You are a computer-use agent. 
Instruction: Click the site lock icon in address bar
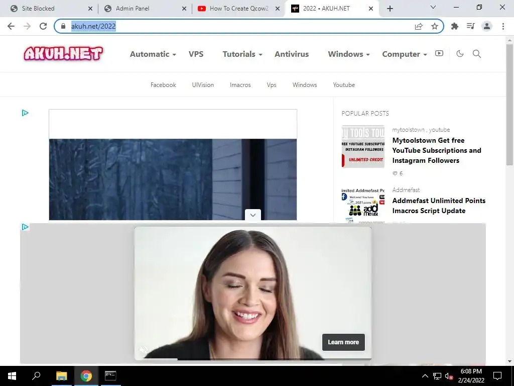[63, 26]
